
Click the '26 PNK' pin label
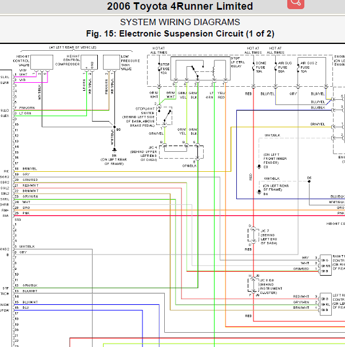[x=22, y=213]
